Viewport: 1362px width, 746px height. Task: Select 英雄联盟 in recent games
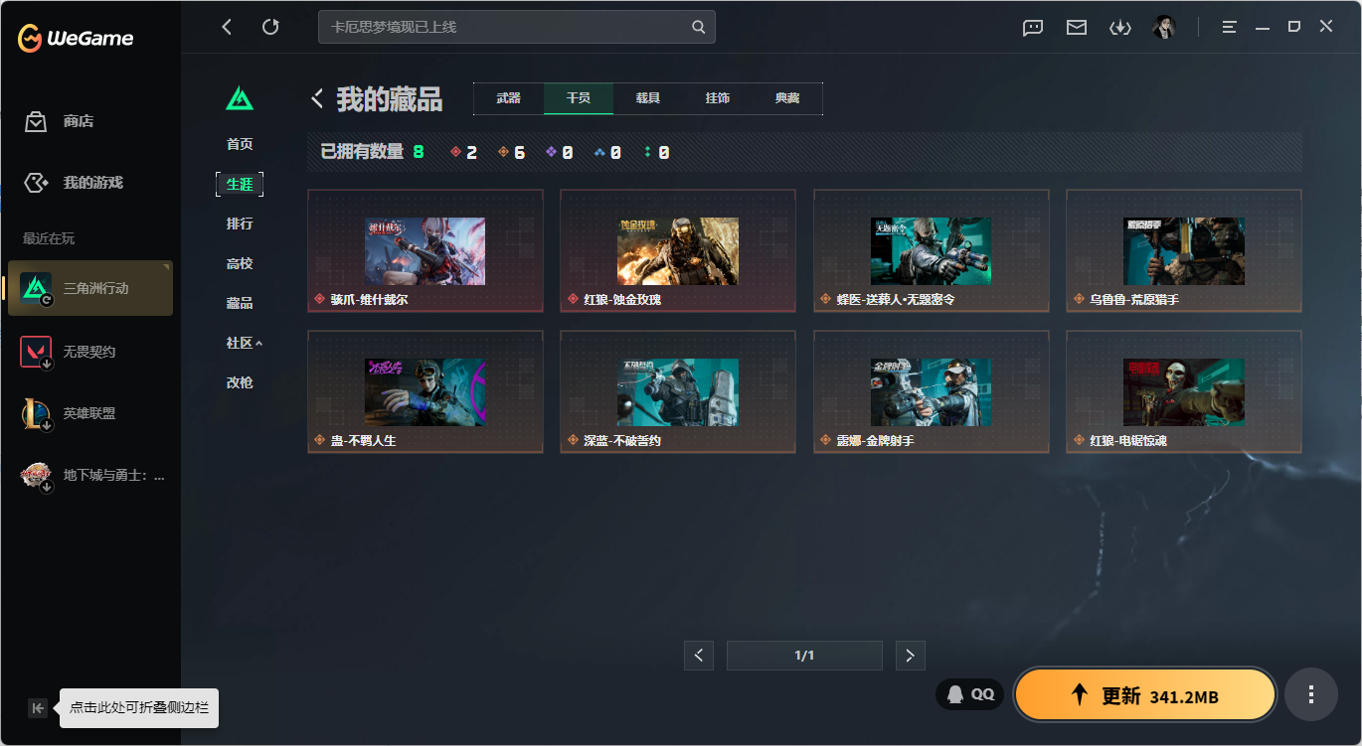(90, 413)
